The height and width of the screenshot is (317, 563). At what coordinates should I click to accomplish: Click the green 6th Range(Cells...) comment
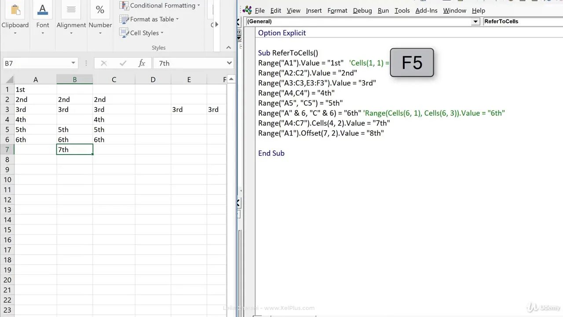434,113
